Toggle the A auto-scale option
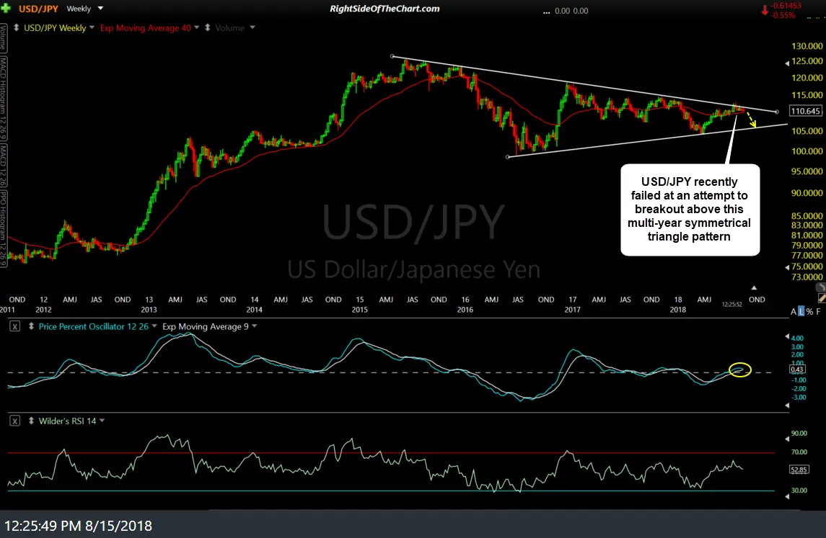The height and width of the screenshot is (538, 826). tap(794, 312)
